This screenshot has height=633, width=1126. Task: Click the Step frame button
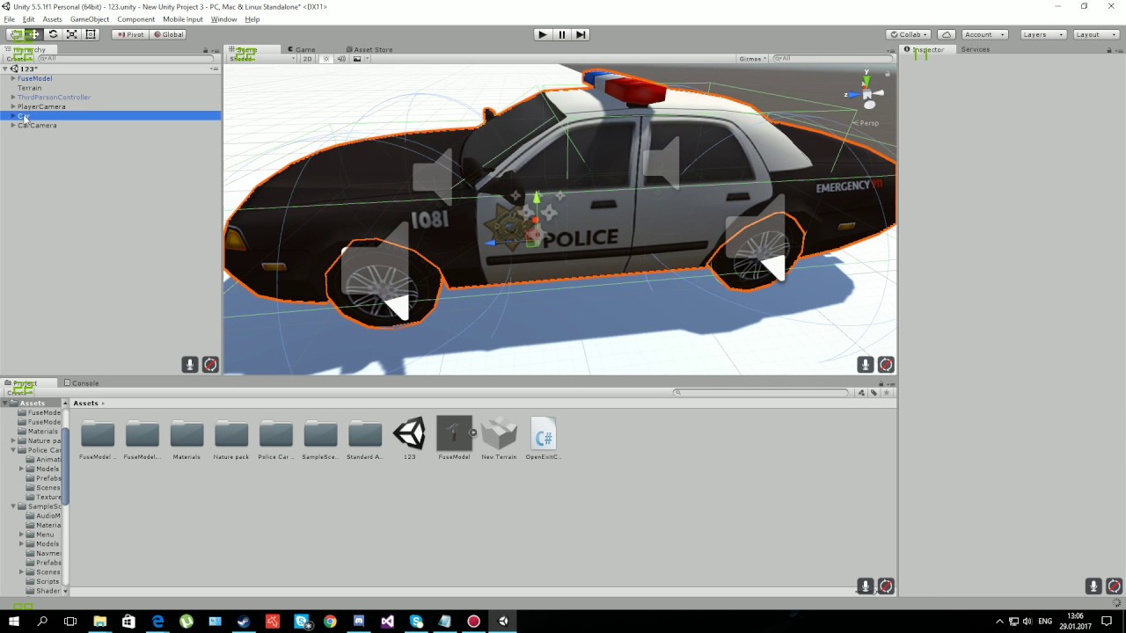581,34
